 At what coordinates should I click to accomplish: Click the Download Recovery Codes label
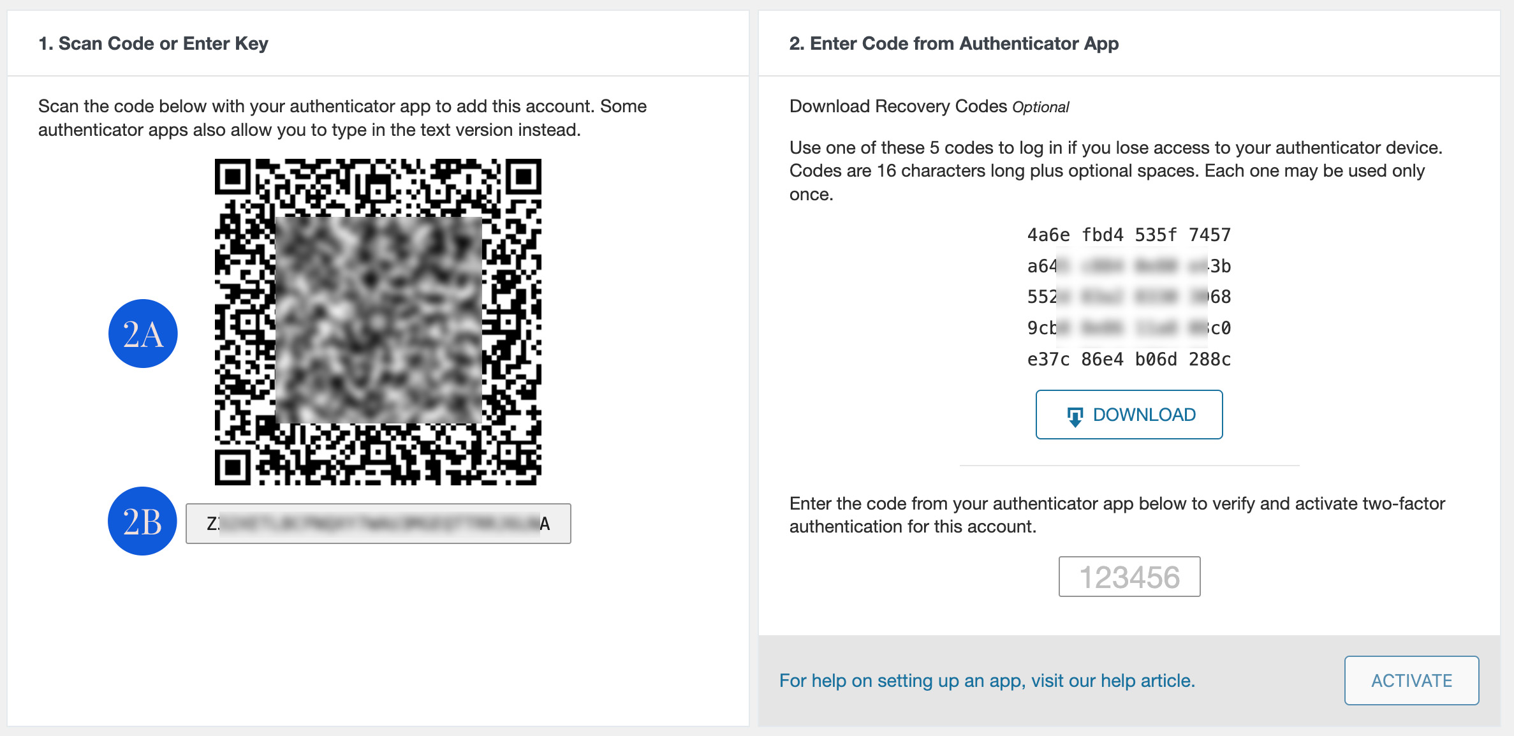click(898, 106)
